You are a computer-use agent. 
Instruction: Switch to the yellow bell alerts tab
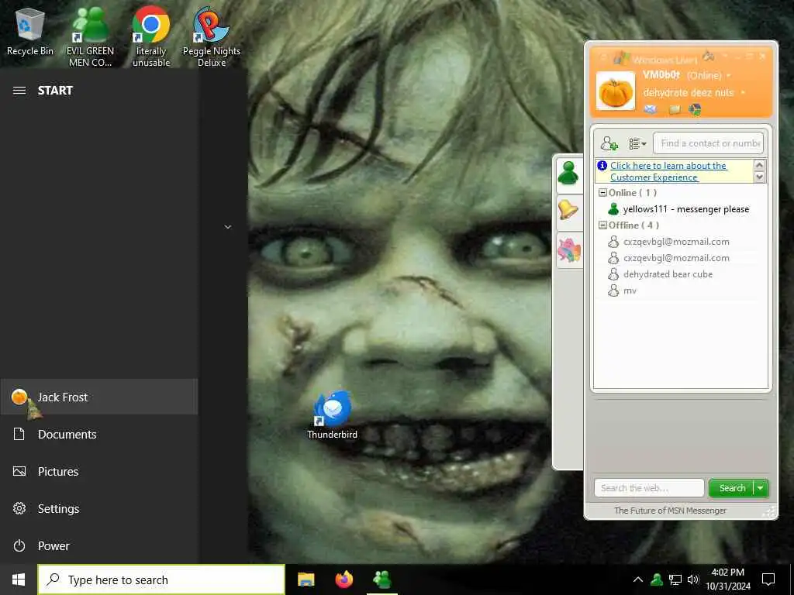click(568, 211)
